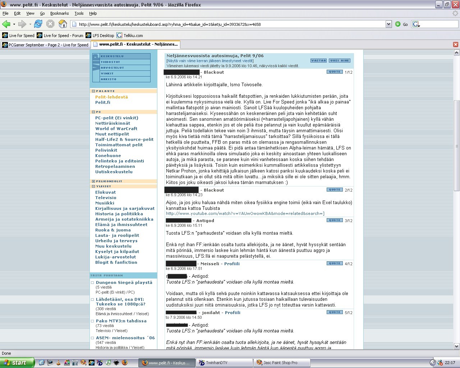Open the View menu
This screenshot has width=460, height=368.
pos(30,13)
